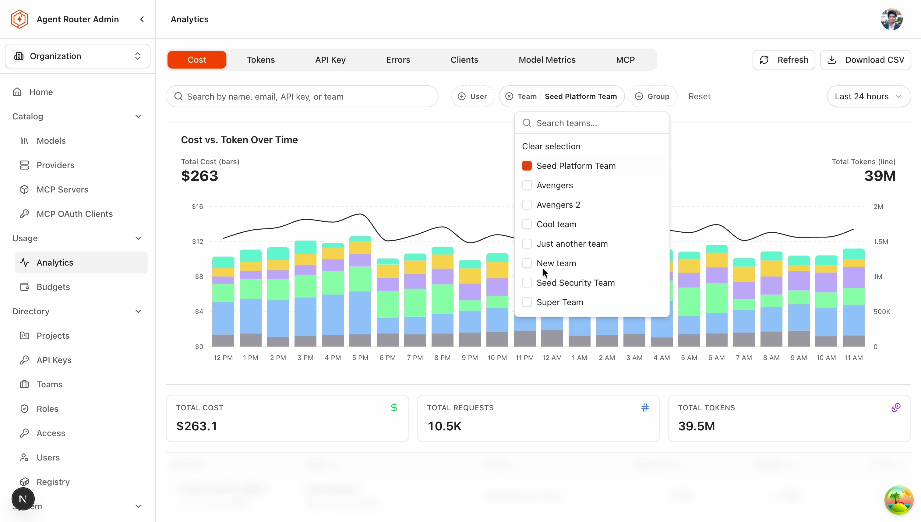Switch to the Tokens tab

(x=261, y=60)
